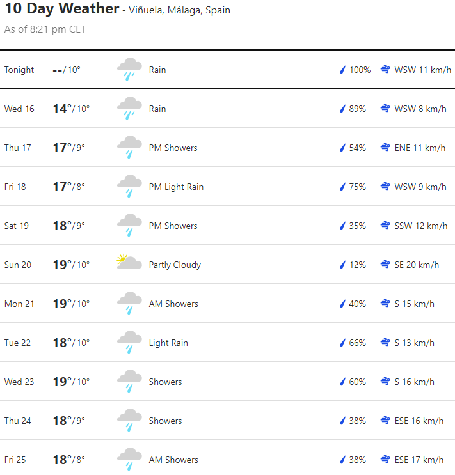
Task: Click the Partly Cloudy icon for Sun 20
Action: click(129, 264)
